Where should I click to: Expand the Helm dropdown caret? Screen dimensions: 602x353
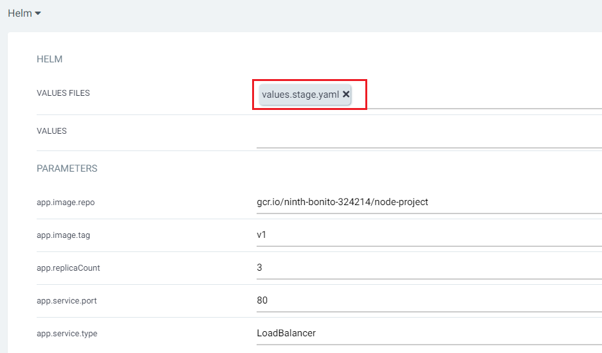[x=38, y=14]
